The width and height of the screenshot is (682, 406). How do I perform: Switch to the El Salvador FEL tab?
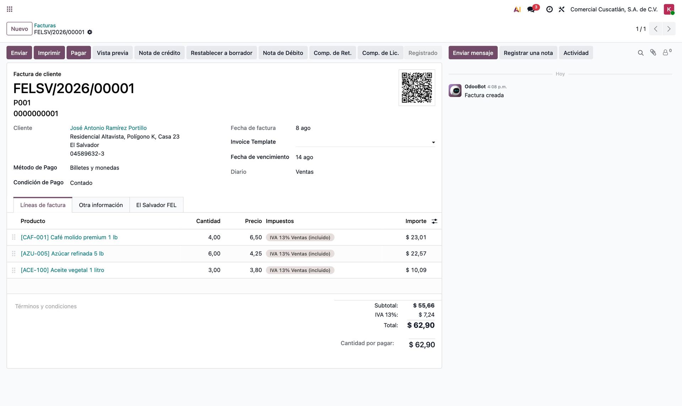pyautogui.click(x=156, y=205)
